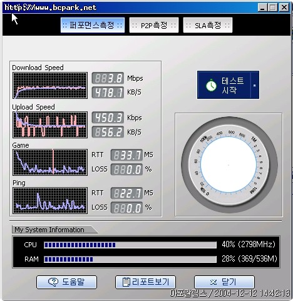Click the My System Information header
Screen dimensions: 293x301
[49, 230]
